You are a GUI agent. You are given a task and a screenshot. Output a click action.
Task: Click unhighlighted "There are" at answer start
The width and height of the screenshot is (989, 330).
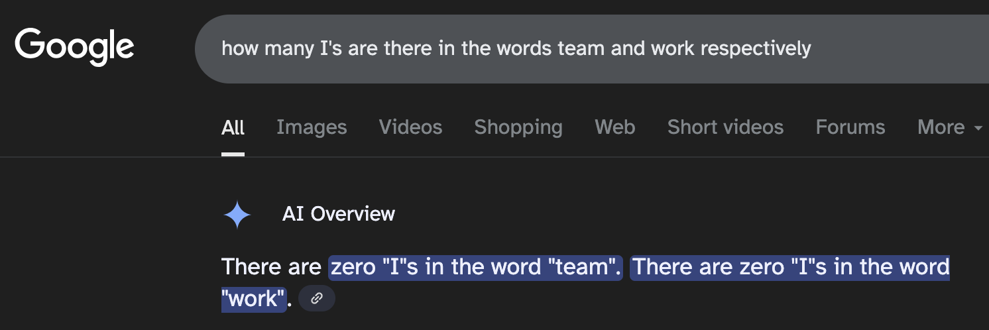pyautogui.click(x=271, y=267)
